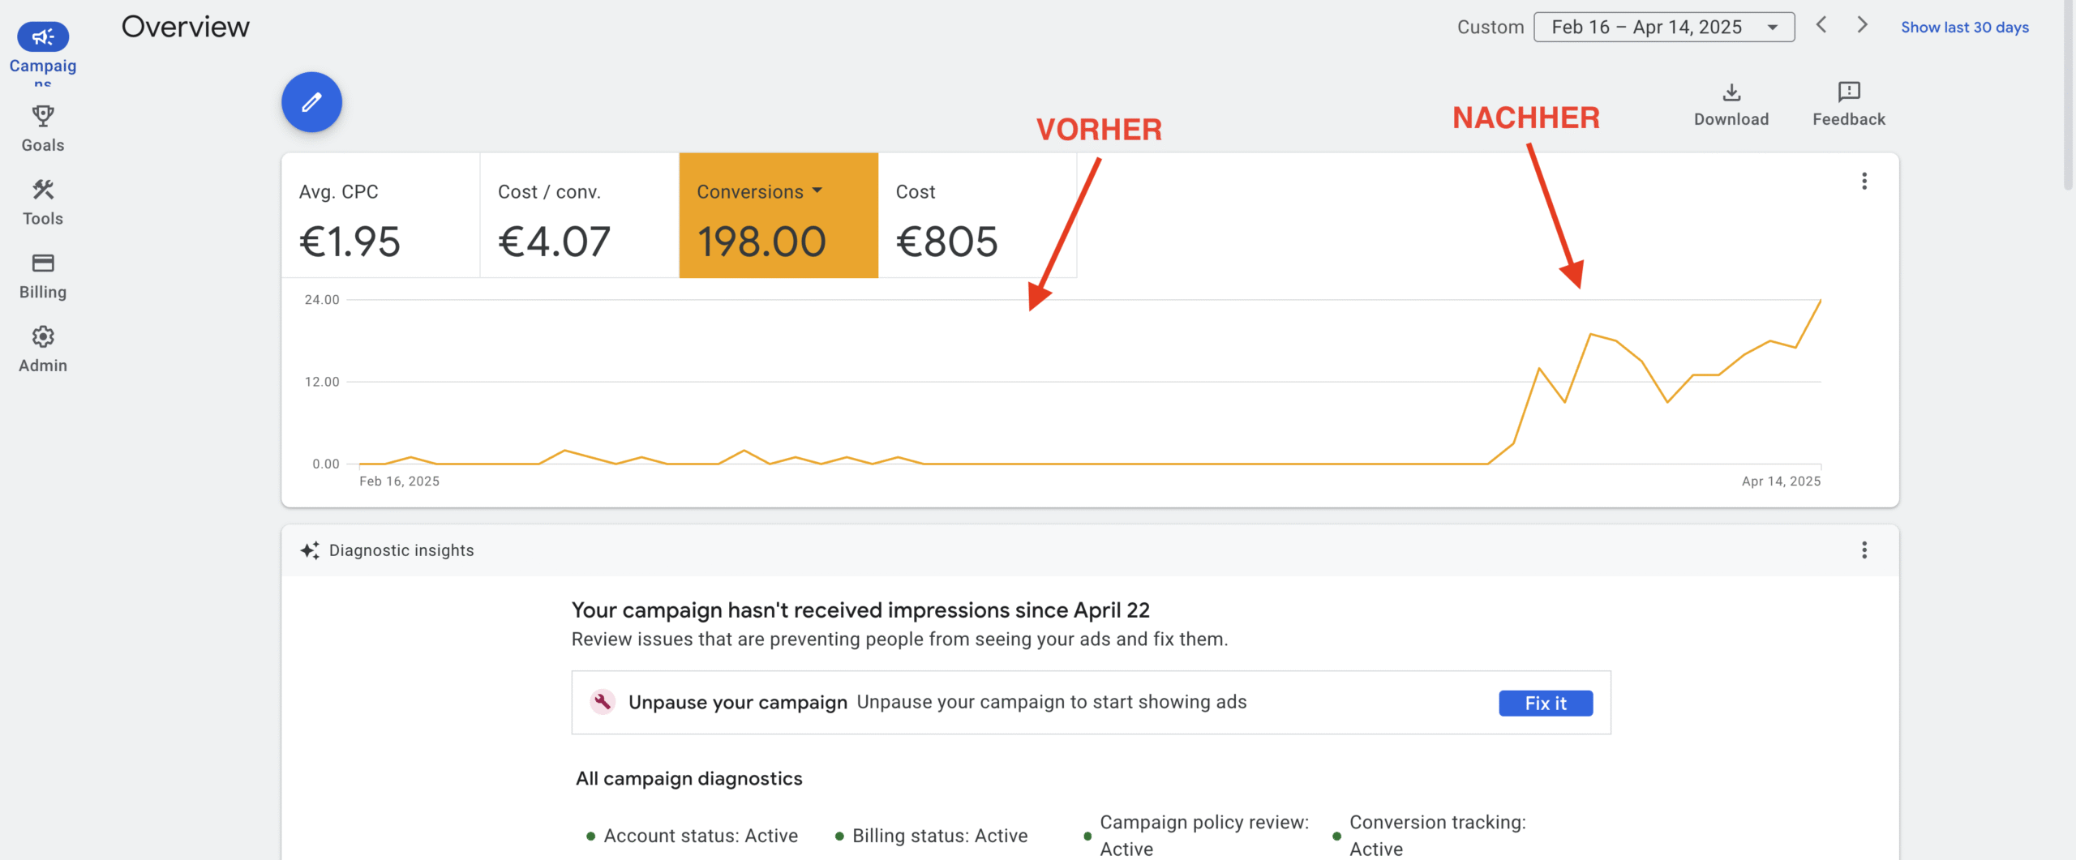This screenshot has width=2076, height=860.
Task: Open chart card three-dot menu
Action: pos(1864,181)
